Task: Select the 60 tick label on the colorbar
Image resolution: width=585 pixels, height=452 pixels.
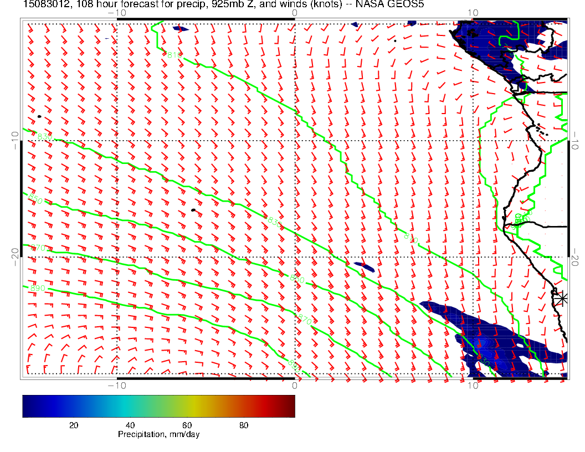Action: [187, 425]
